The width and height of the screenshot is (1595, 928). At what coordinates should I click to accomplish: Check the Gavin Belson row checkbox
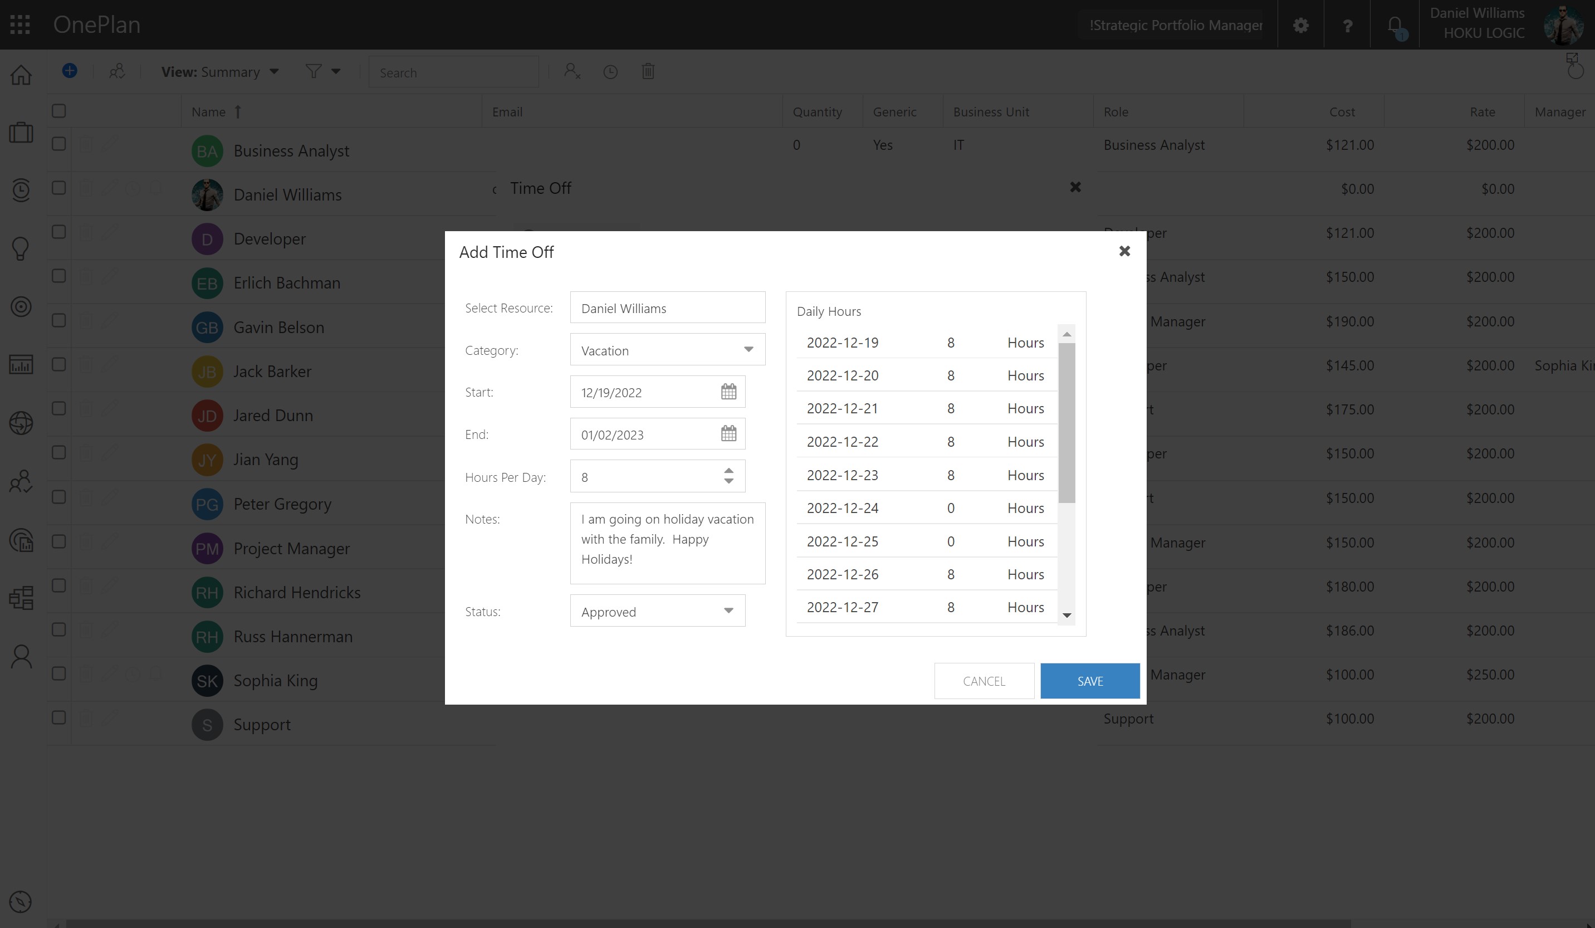[x=59, y=320]
